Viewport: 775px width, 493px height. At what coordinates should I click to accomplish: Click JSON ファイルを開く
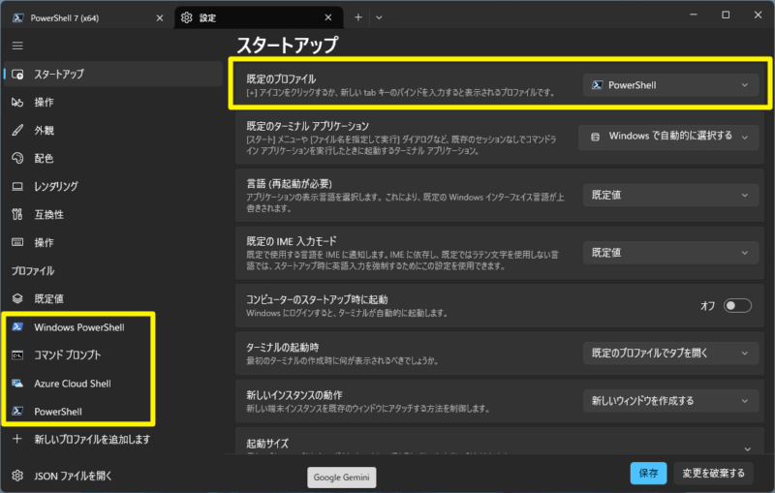[x=113, y=476]
